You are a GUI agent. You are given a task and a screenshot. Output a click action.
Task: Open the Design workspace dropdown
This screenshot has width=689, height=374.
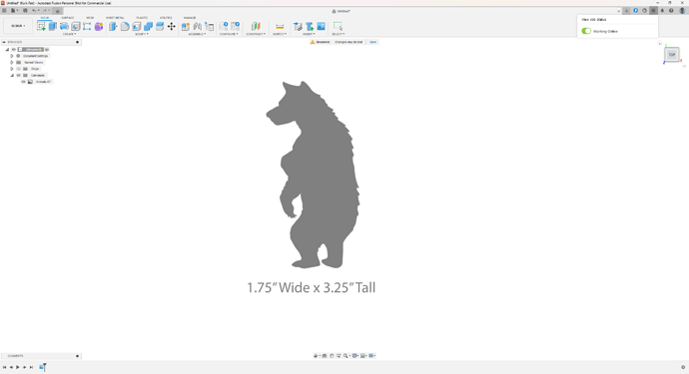pos(18,26)
